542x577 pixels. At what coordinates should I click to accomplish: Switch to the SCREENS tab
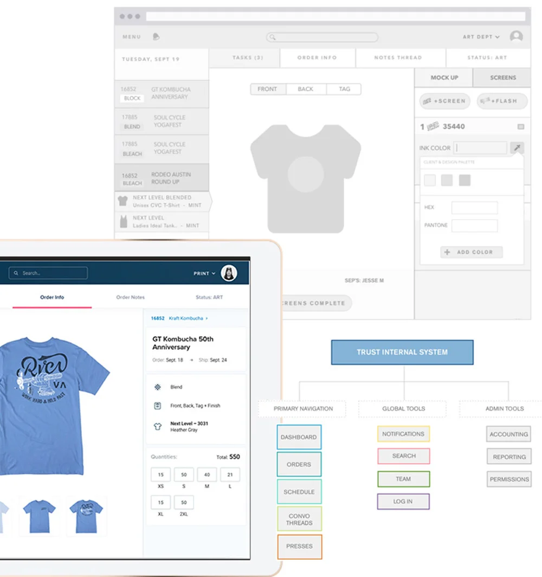(502, 78)
